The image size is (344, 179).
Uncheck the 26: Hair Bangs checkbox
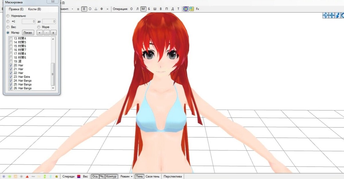tap(11, 88)
